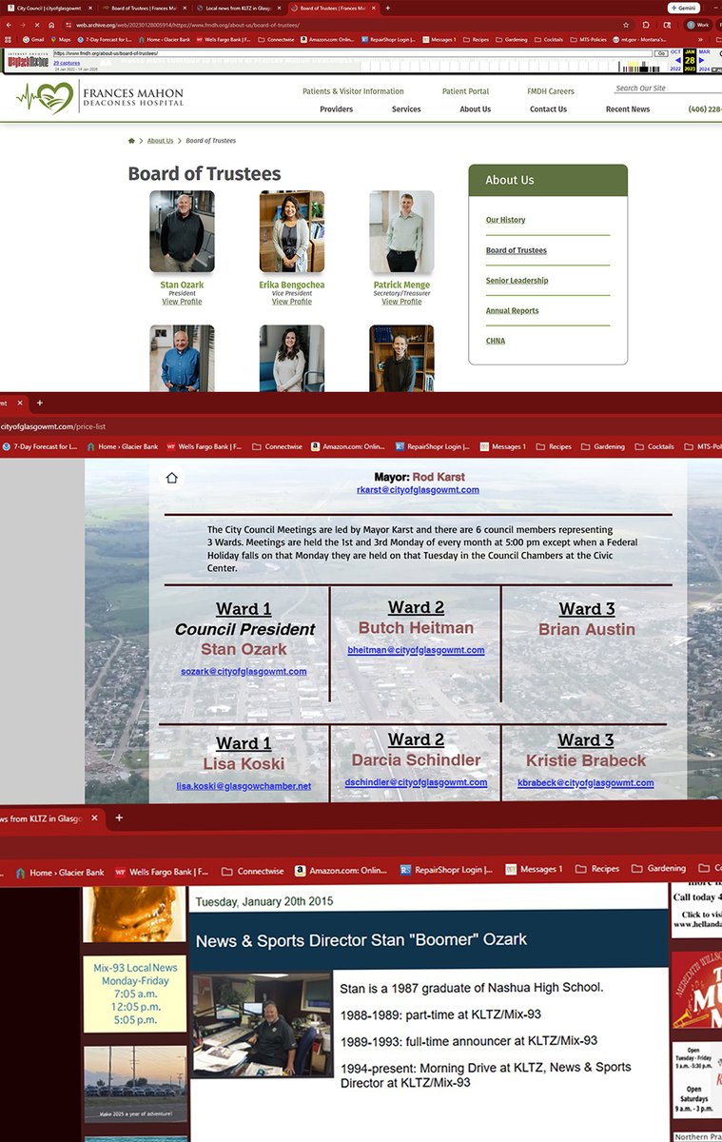Click Wayback Machine URL input field
The image size is (722, 1142).
click(x=352, y=53)
